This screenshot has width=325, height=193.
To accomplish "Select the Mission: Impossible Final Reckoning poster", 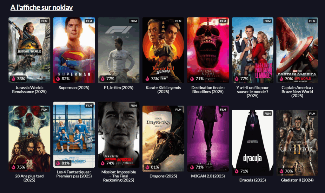I will (x=119, y=135).
